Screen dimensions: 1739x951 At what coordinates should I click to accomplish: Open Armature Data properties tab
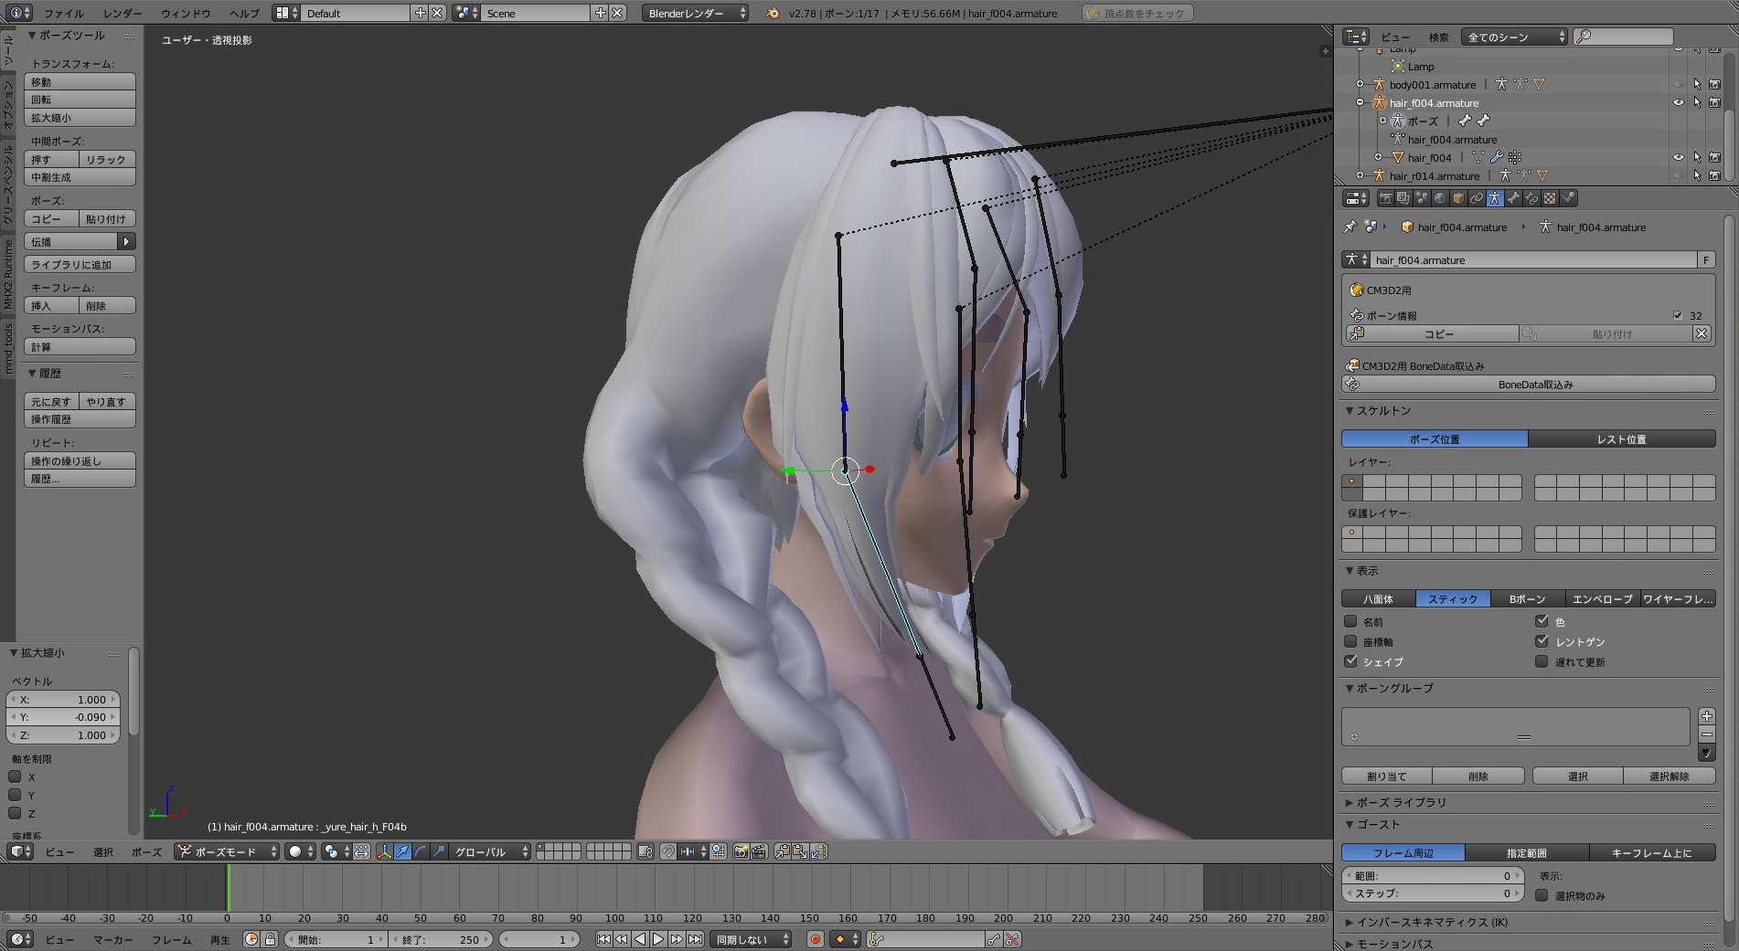(1495, 198)
